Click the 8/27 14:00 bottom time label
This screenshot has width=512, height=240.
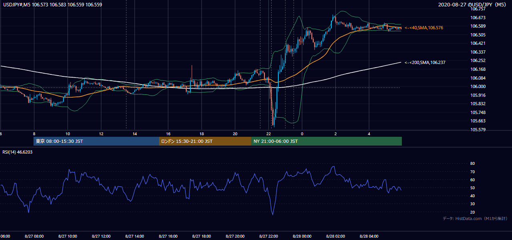click(x=135, y=236)
